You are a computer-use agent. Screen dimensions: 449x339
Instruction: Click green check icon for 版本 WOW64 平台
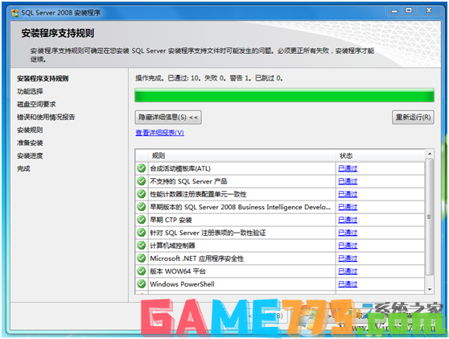pyautogui.click(x=141, y=271)
